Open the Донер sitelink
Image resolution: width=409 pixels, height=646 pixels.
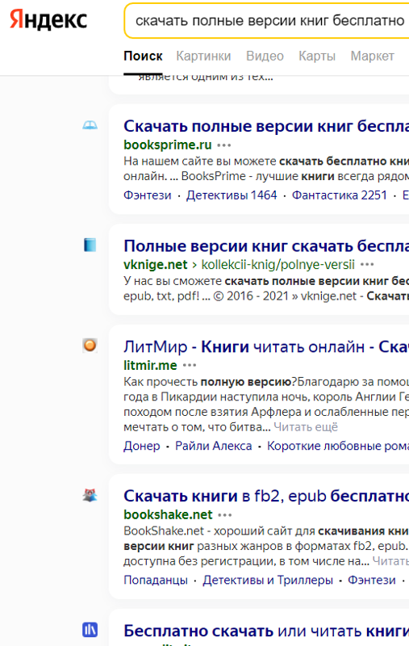[x=141, y=446]
